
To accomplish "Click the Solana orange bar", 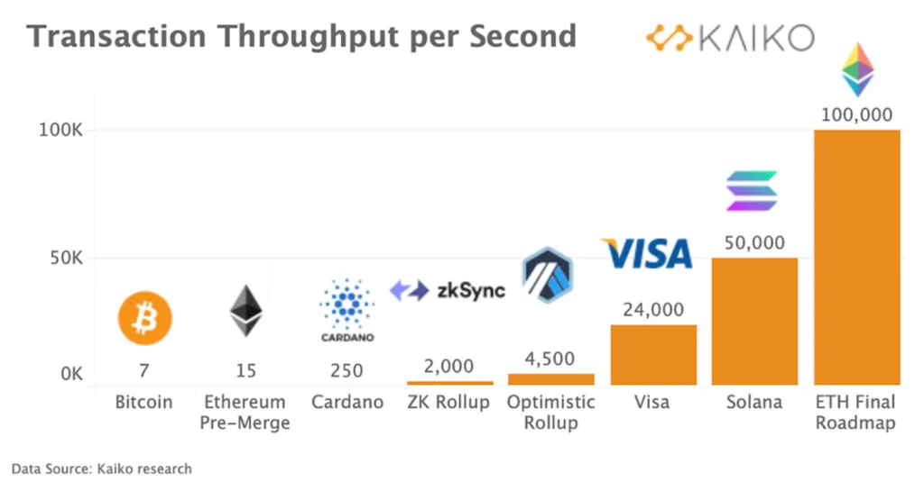I will [754, 322].
